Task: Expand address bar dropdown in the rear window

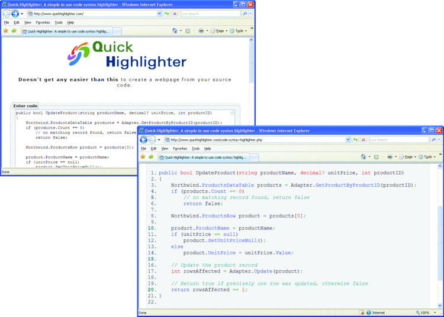Action: pyautogui.click(x=159, y=14)
